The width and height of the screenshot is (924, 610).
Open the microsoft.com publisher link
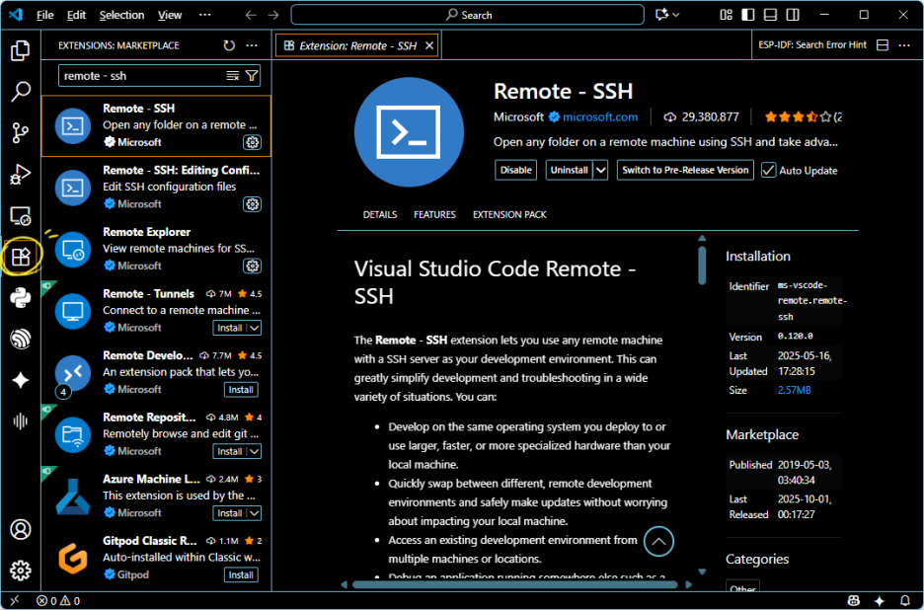pos(600,116)
